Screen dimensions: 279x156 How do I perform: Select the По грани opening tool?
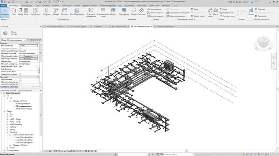(x=210, y=13)
